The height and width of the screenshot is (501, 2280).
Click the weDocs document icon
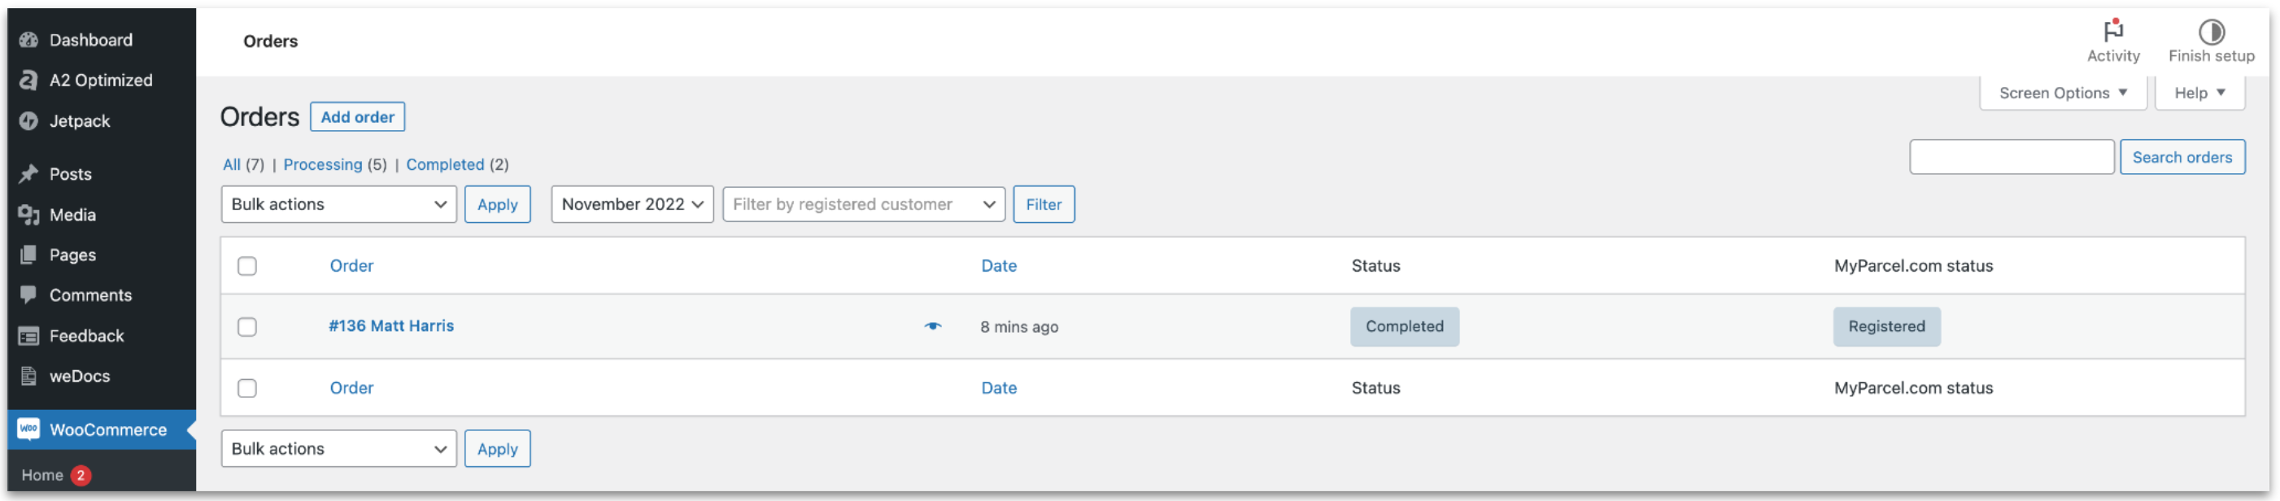click(x=28, y=377)
